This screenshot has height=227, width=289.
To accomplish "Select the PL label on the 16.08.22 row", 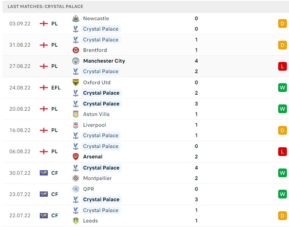I will [x=54, y=130].
